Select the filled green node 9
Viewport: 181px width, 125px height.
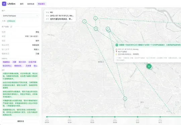149,67
